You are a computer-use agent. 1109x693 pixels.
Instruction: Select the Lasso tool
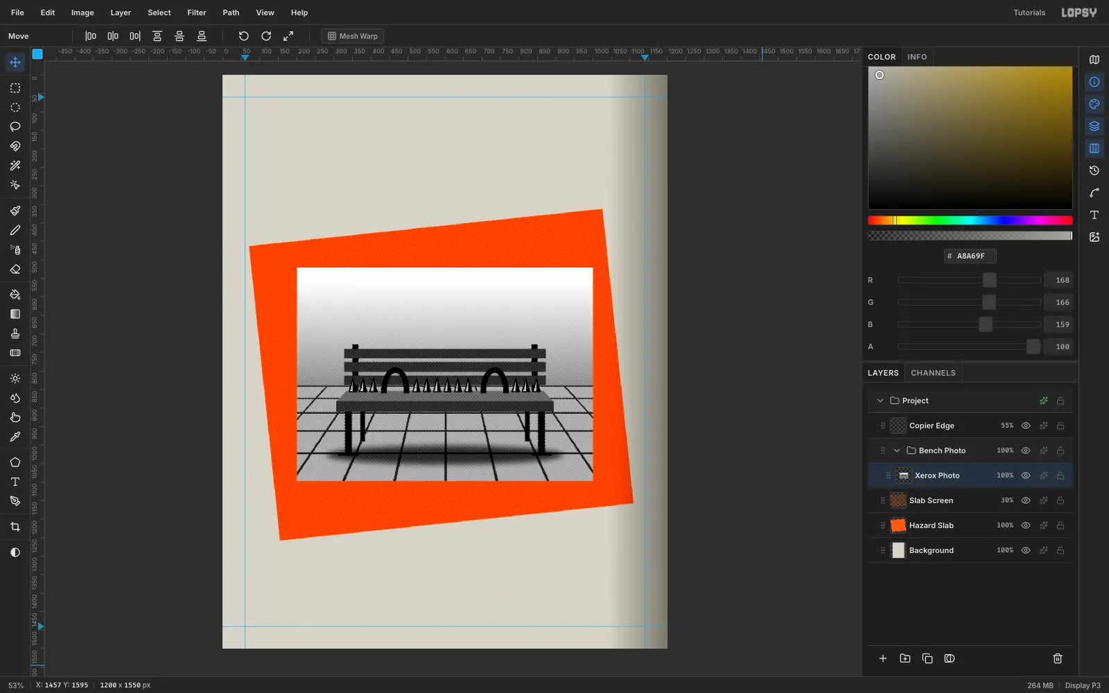tap(15, 127)
